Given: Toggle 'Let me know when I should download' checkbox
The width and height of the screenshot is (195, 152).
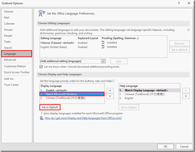Looking at the screenshot, I should (x=42, y=67).
